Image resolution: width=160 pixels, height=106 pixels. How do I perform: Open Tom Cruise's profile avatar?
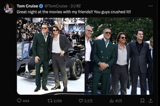click(x=9, y=8)
